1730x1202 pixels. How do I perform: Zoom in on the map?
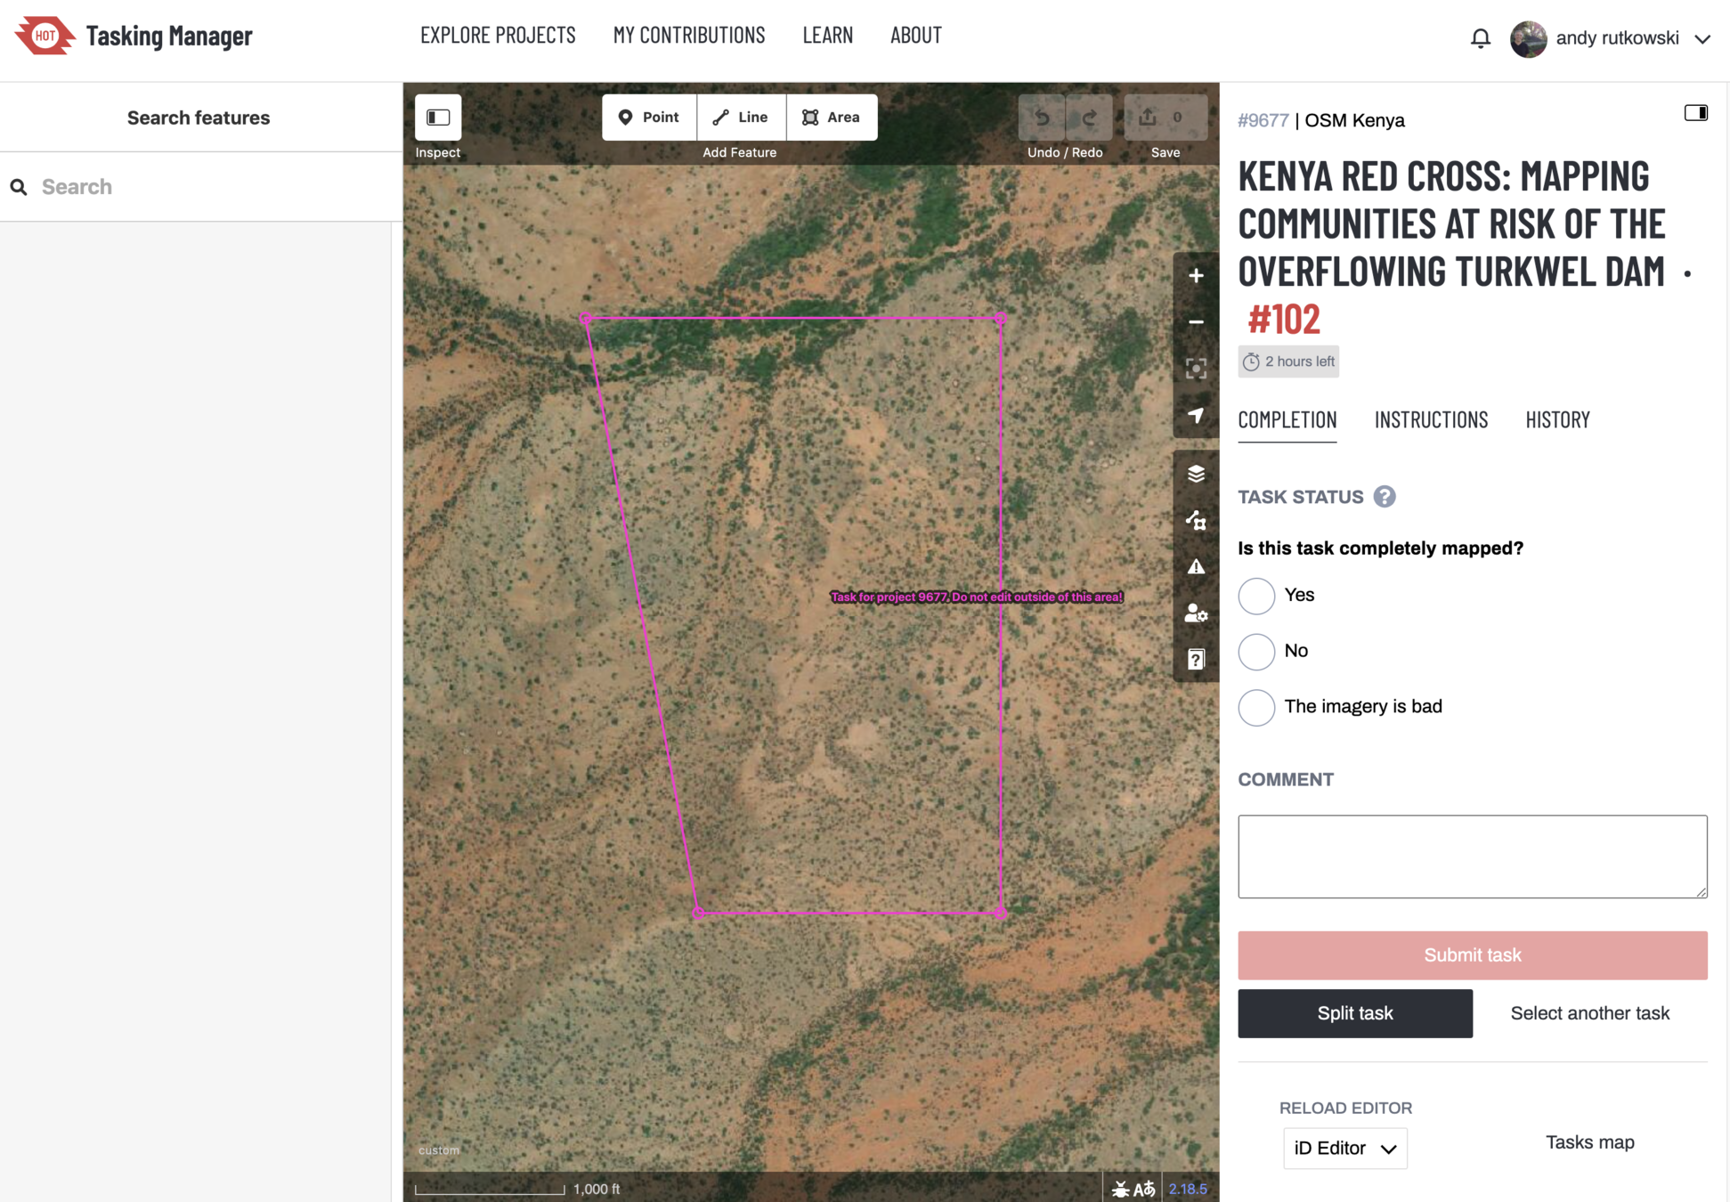point(1196,276)
